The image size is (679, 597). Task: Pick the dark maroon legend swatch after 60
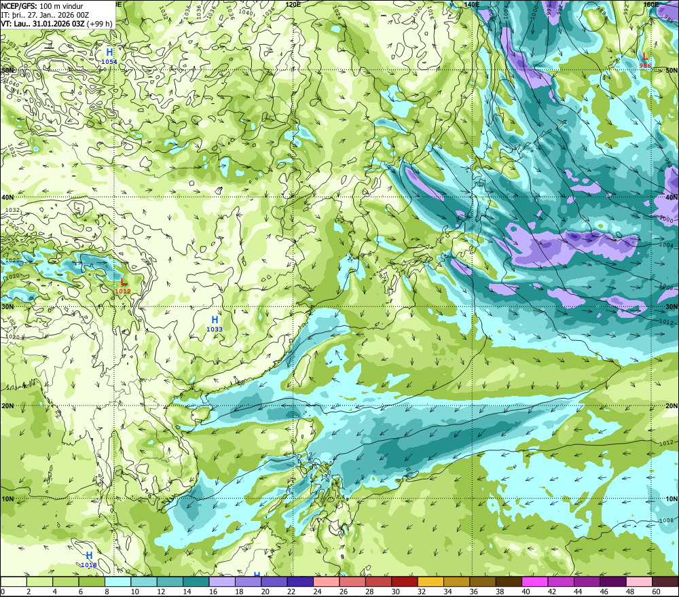point(665,581)
